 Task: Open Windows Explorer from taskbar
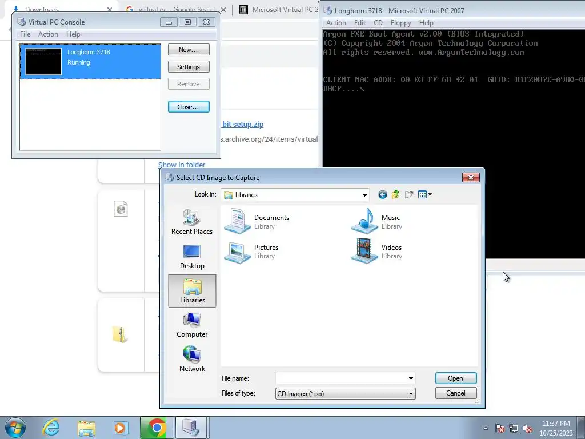click(86, 428)
